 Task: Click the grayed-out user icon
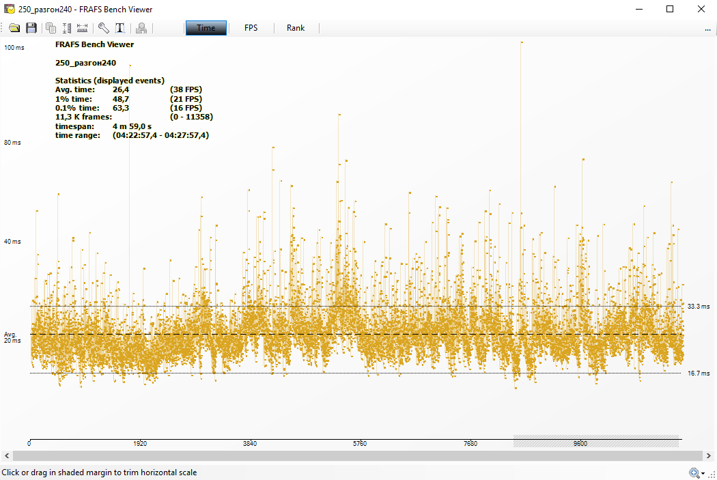coord(141,28)
